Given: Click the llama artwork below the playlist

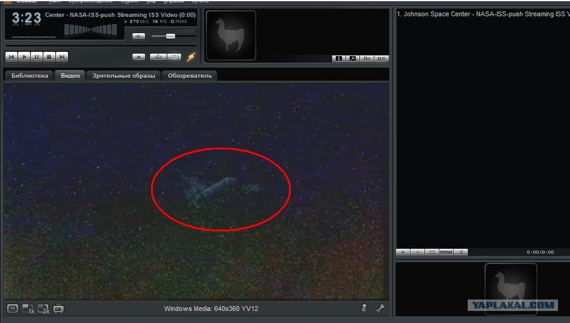Looking at the screenshot, I should (x=511, y=287).
